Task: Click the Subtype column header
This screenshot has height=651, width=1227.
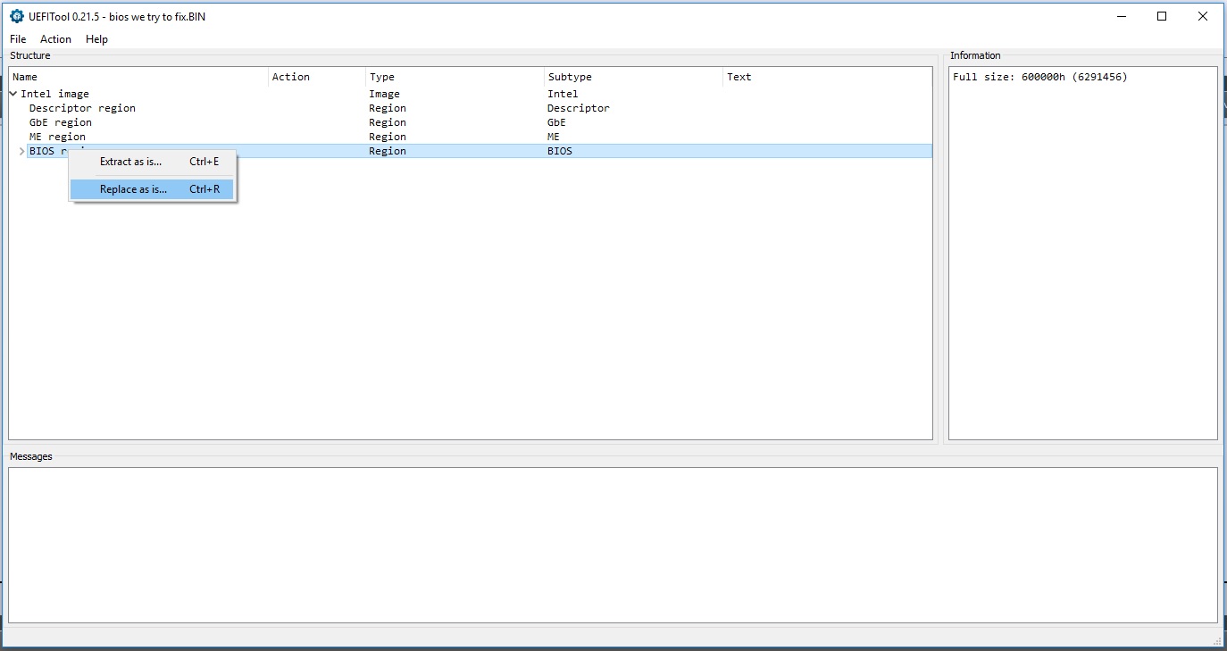Action: tap(633, 77)
